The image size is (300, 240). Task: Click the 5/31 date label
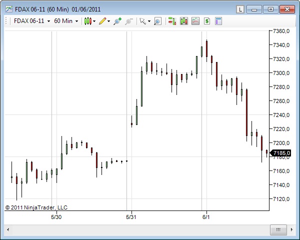(131, 217)
